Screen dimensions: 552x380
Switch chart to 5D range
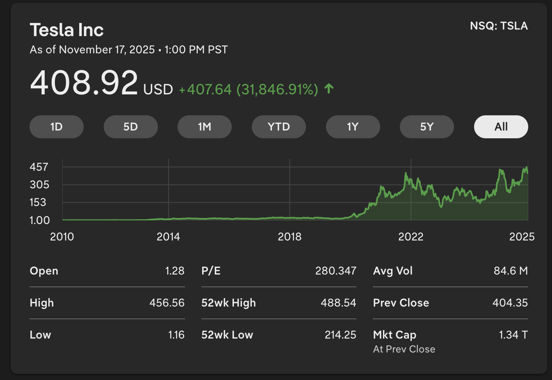coord(130,127)
